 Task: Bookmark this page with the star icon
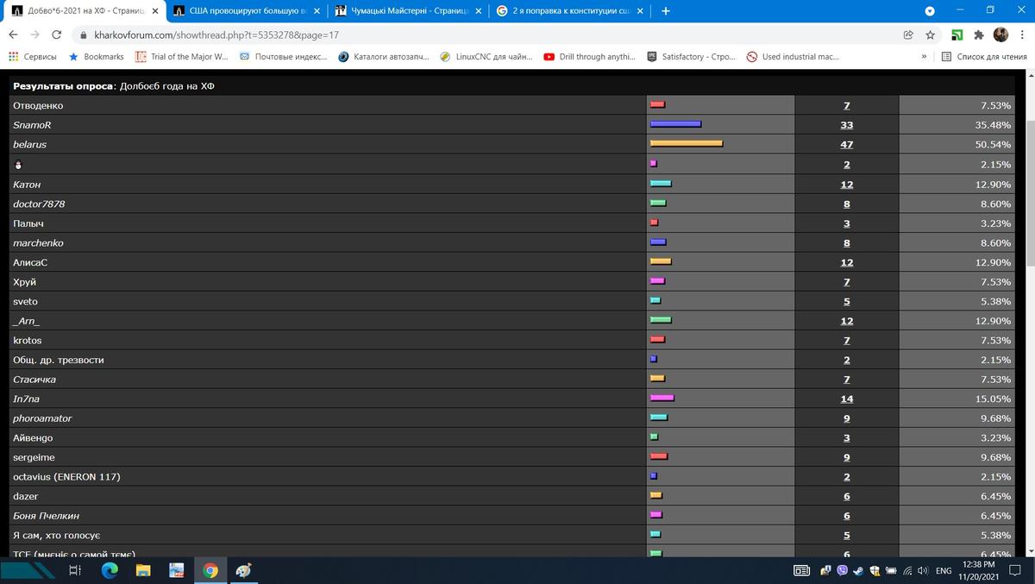[x=931, y=35]
